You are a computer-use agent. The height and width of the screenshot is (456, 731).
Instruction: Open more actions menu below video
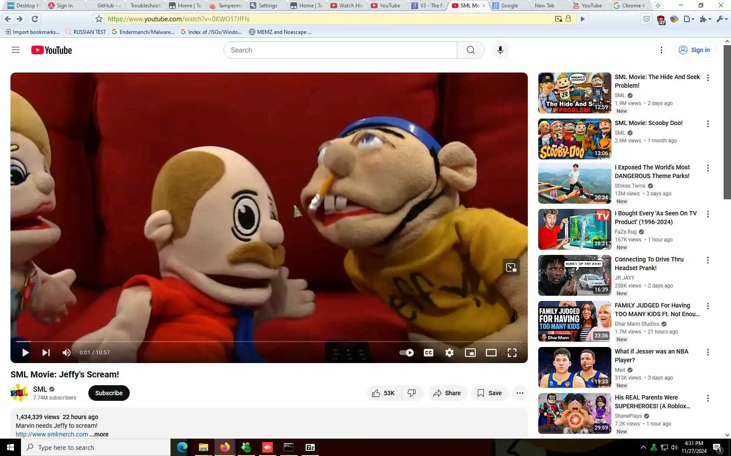[x=520, y=393]
